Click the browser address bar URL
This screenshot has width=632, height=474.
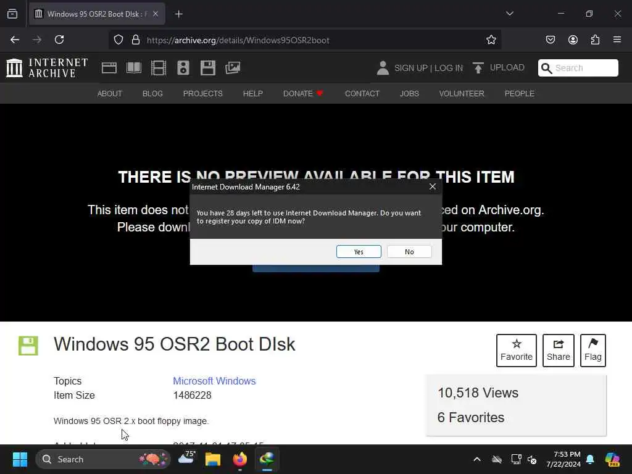(x=238, y=40)
